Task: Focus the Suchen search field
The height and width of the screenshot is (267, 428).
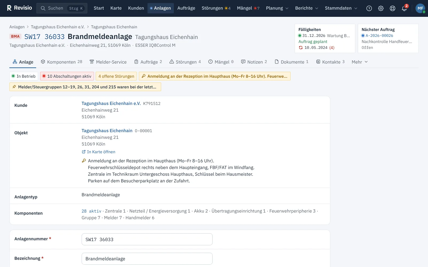Action: (x=62, y=8)
